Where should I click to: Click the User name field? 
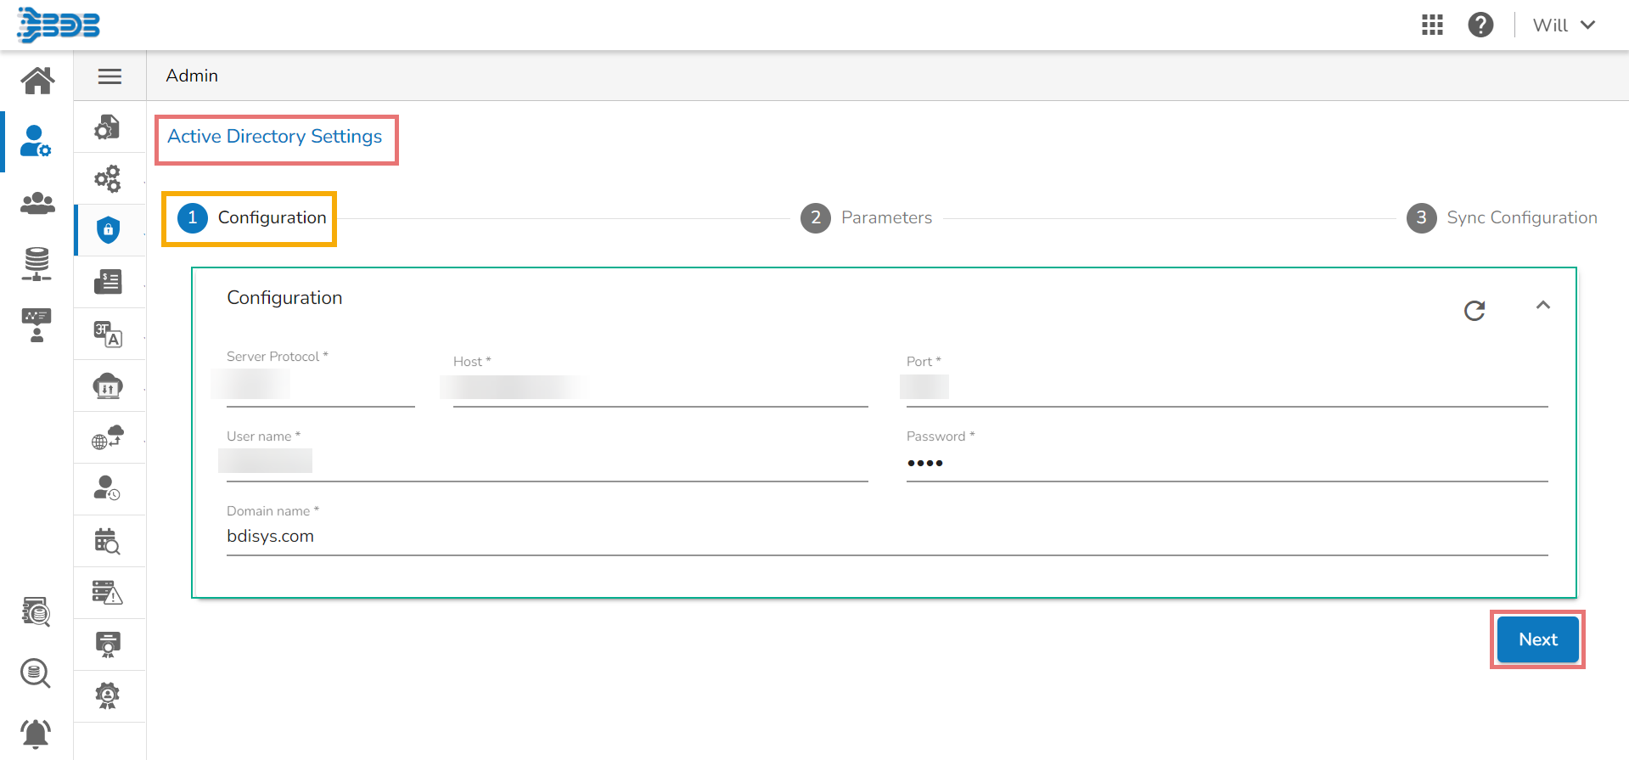[548, 463]
